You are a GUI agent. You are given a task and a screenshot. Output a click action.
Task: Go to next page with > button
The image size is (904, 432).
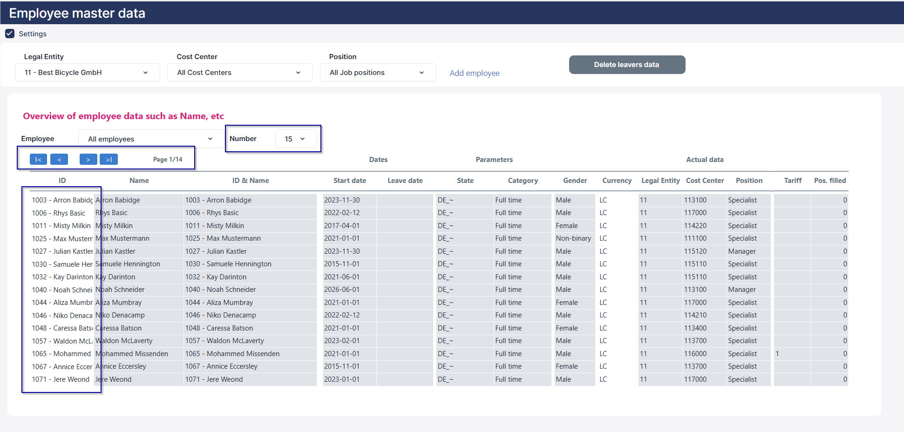click(88, 159)
